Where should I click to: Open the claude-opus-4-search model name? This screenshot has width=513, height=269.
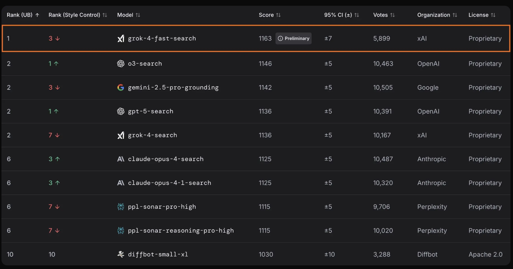click(166, 159)
